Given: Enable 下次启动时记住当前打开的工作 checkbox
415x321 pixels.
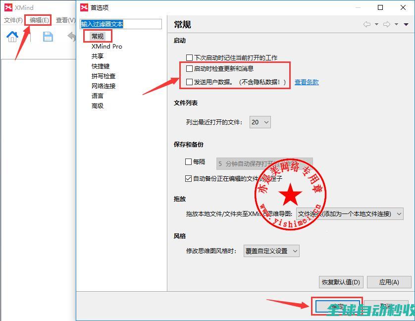Looking at the screenshot, I should 189,58.
